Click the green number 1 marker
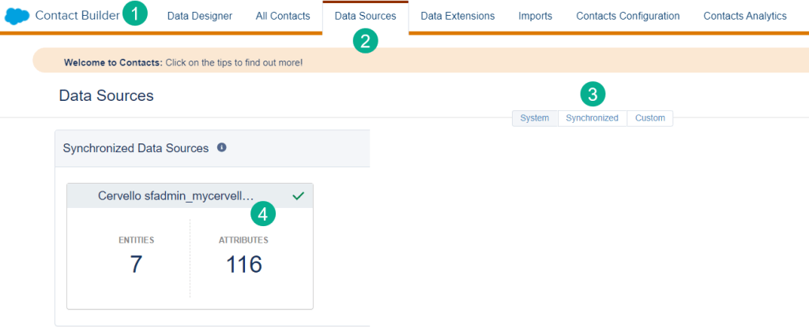 pos(135,14)
